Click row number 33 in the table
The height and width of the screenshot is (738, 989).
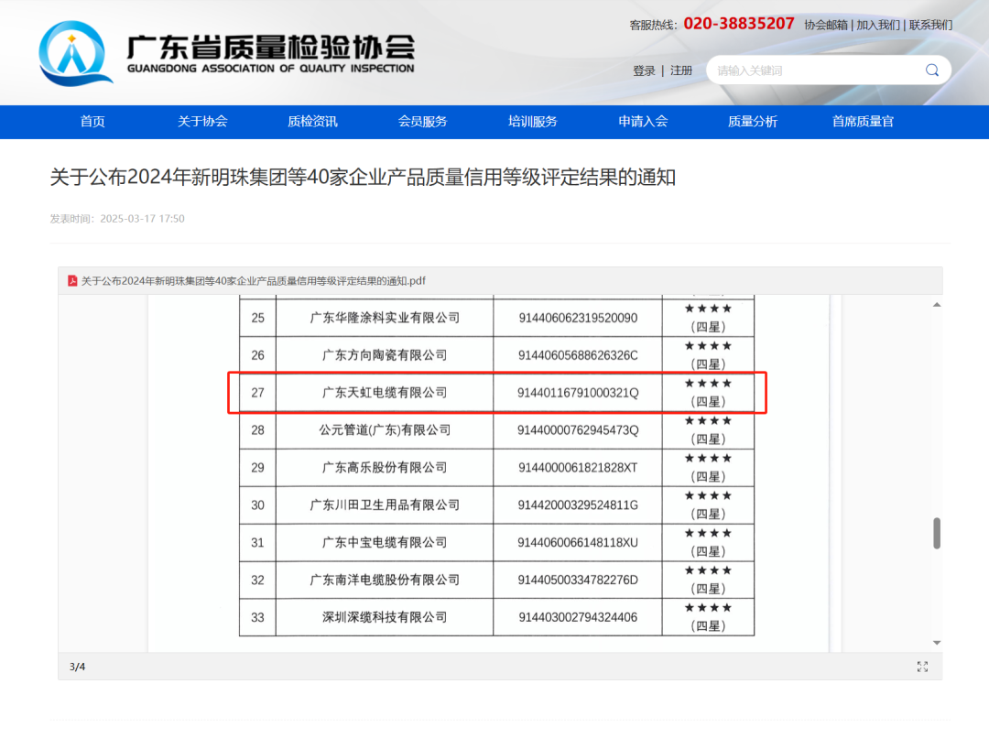click(258, 617)
